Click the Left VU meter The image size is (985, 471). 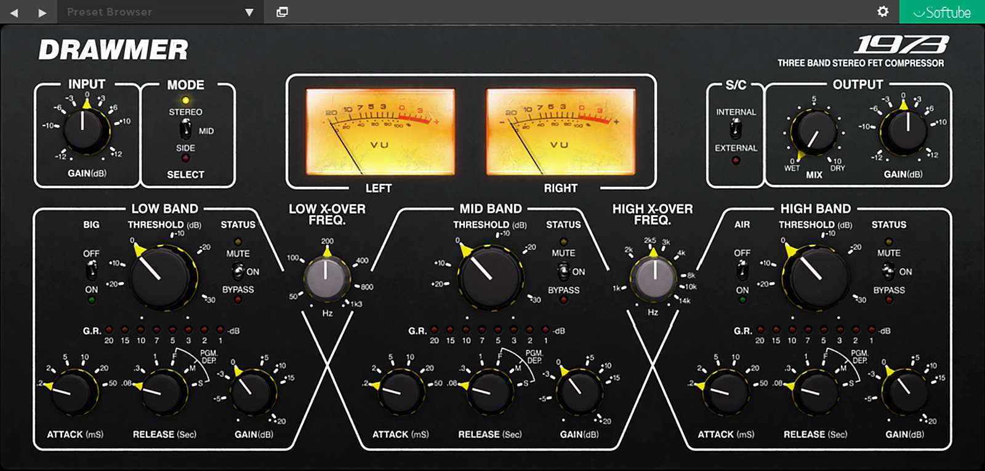point(380,131)
